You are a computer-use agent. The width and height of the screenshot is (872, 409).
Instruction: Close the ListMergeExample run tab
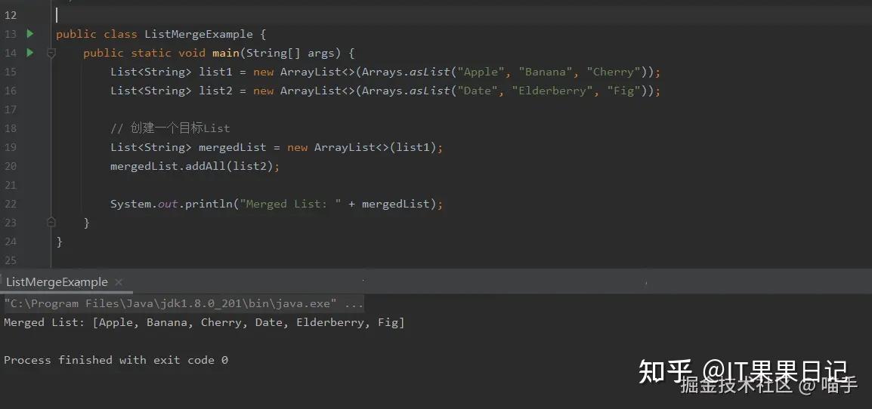point(119,282)
